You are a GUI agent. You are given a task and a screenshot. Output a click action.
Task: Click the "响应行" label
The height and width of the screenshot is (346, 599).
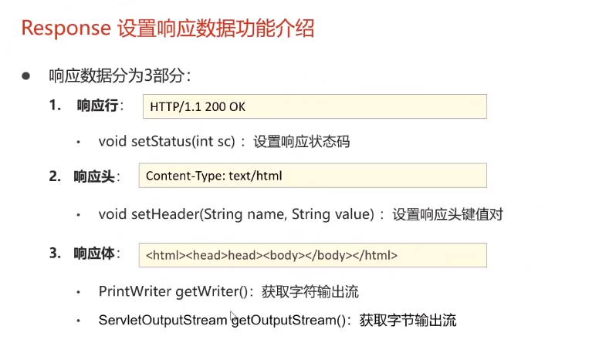96,106
